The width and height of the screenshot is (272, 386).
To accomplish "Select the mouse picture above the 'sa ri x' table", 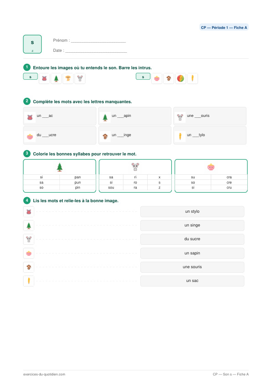I will 135,167.
